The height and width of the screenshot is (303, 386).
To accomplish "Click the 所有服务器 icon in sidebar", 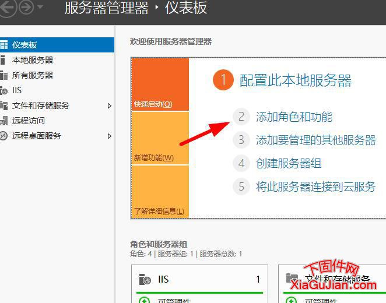I will (x=3, y=75).
